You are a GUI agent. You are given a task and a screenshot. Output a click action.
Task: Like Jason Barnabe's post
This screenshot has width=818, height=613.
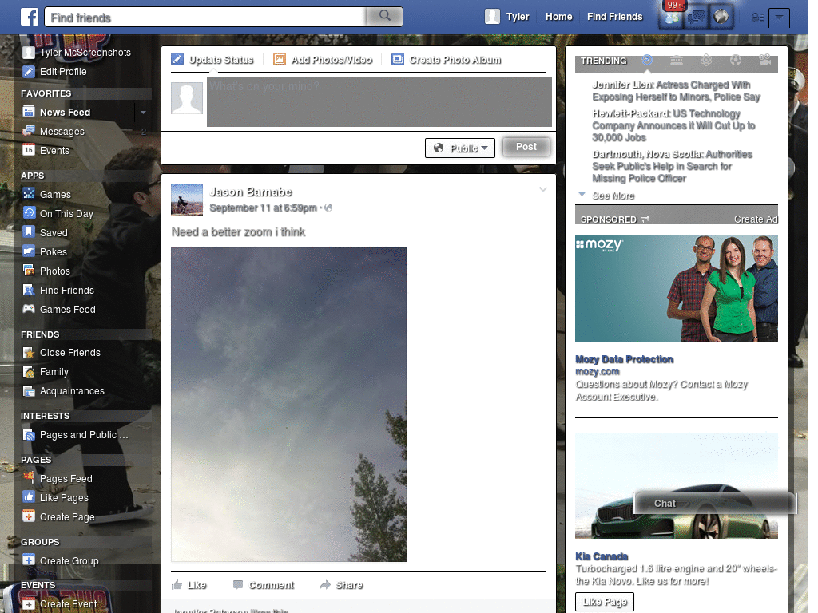tap(189, 585)
